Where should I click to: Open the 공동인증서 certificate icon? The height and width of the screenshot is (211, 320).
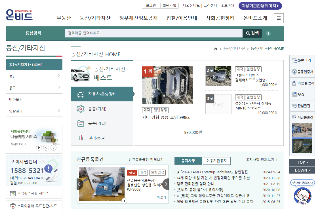302,72
